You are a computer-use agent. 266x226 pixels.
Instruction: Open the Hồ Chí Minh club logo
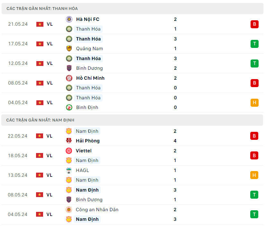69,78
